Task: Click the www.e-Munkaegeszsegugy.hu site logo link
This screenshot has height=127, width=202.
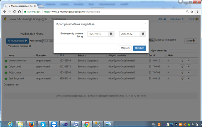Action: (29, 19)
